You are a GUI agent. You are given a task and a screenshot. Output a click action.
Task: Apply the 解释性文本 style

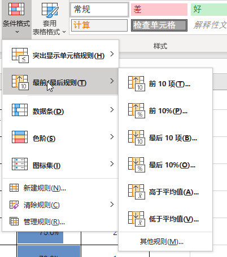coord(210,25)
